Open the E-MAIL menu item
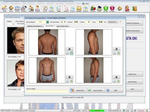Screen dimensions: 150x112 pyautogui.click(x=85, y=4)
